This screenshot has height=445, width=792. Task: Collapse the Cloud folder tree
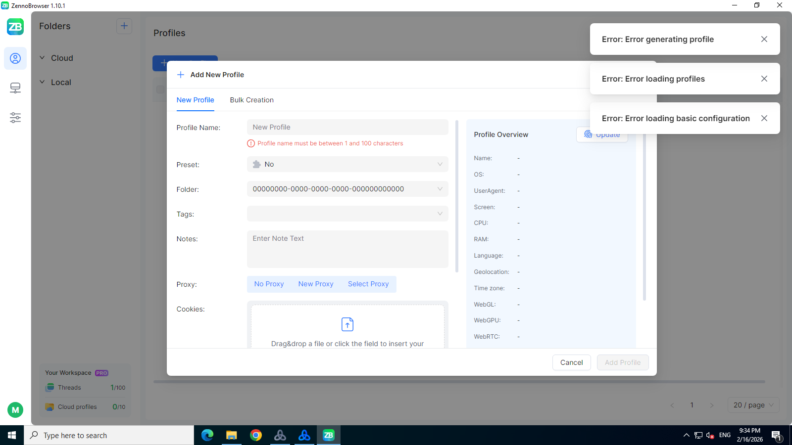point(43,58)
